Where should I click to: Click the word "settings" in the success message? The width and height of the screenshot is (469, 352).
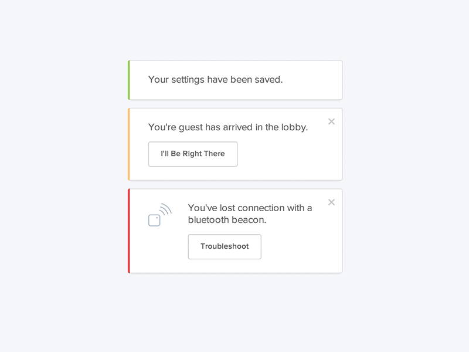[x=188, y=80]
